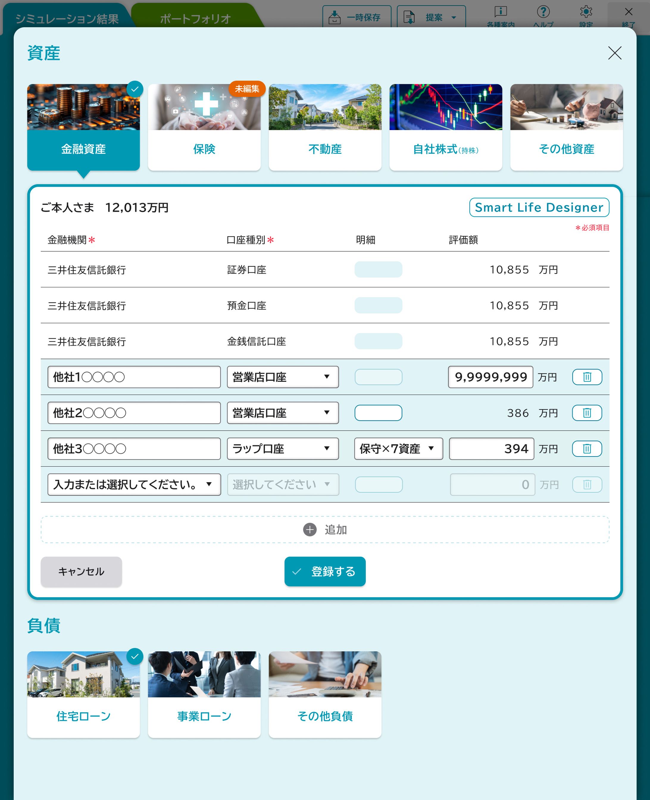Click 登録する button
Screen dimensions: 650x800
(325, 571)
